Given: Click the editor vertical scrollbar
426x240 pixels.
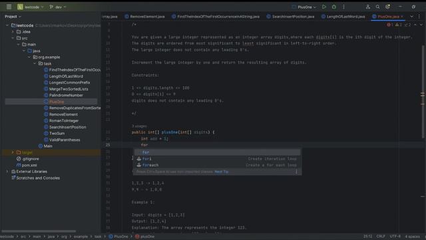Looking at the screenshot, I should 423,91.
